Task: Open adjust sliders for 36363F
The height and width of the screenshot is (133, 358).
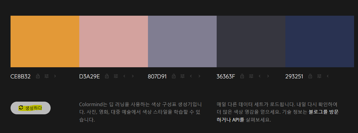Action: click(251, 76)
